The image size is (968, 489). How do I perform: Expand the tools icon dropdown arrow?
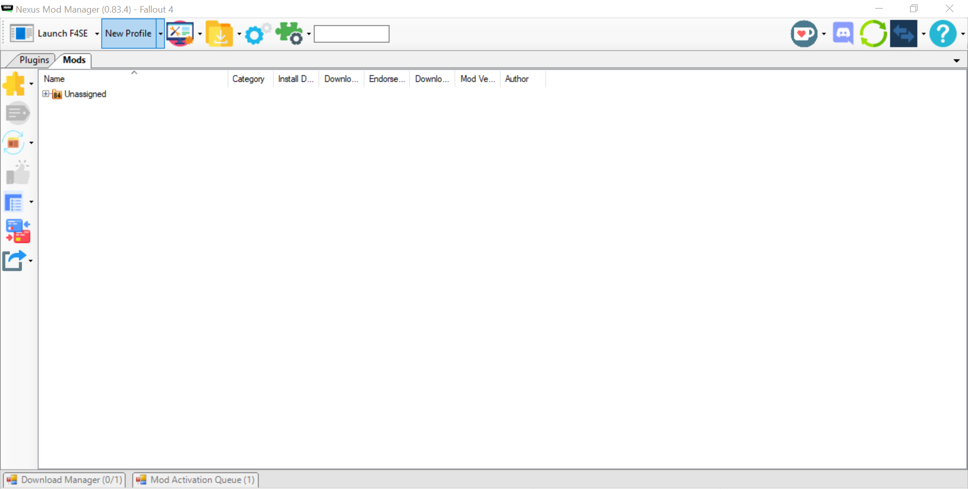pyautogui.click(x=200, y=34)
